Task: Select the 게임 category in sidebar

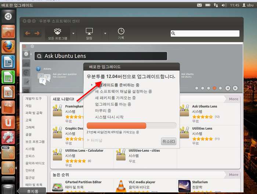Action: click(x=29, y=106)
